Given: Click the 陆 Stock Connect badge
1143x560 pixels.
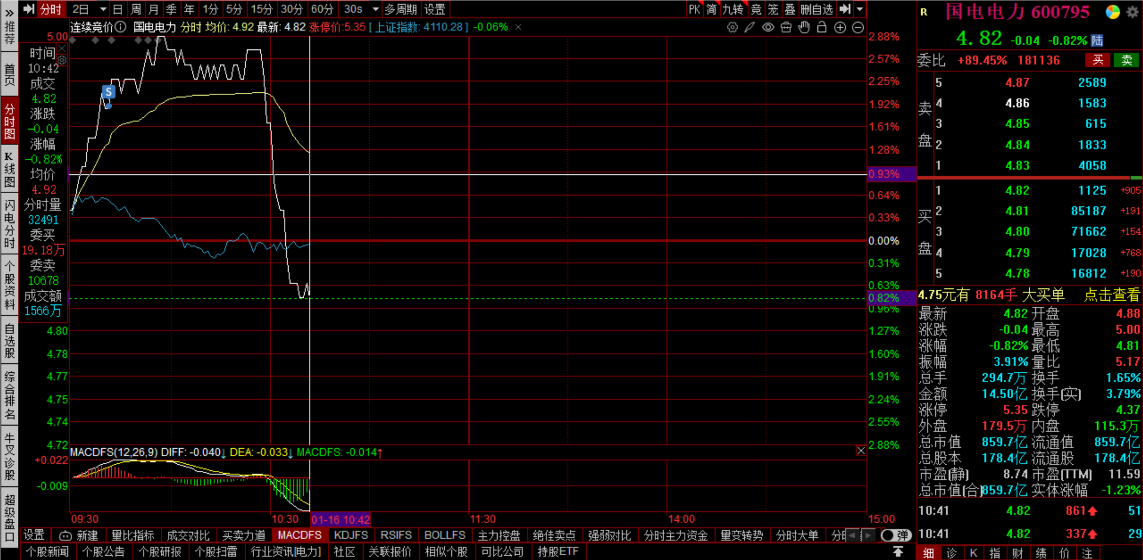Looking at the screenshot, I should point(1097,40).
